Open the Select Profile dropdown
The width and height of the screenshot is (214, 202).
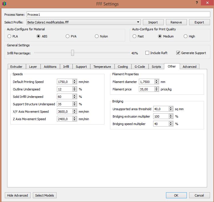coord(138,22)
